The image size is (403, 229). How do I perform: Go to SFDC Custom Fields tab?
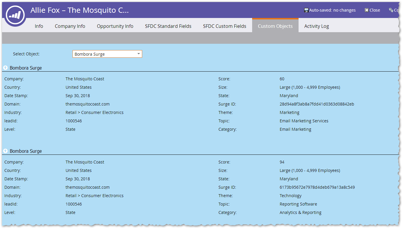(x=225, y=26)
